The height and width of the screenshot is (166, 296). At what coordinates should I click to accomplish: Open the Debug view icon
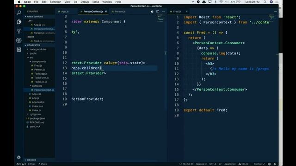coord(18,40)
